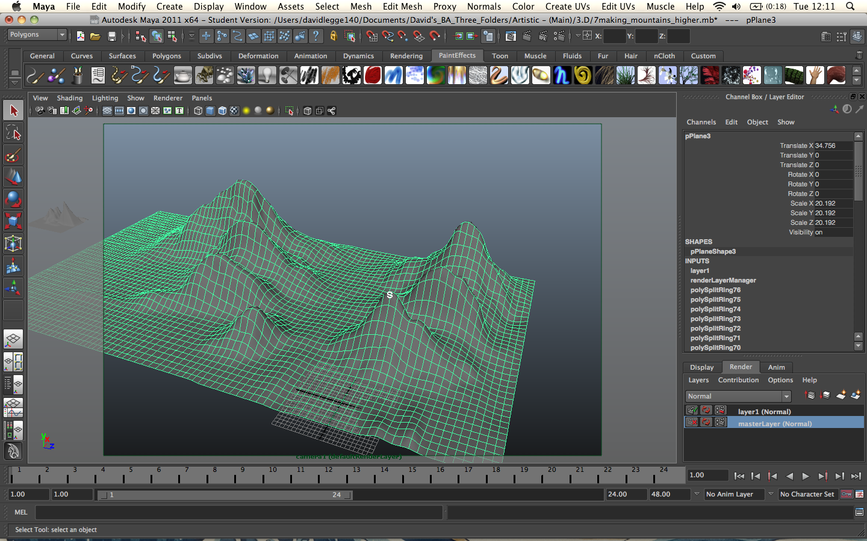Viewport: 867px width, 541px height.
Task: Toggle renderable flag on layer1
Action: click(x=692, y=411)
